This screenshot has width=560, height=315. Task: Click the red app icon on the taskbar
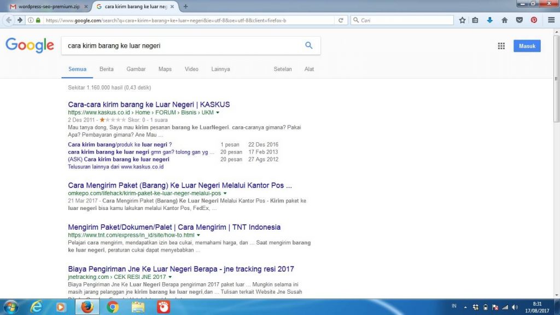[x=164, y=307]
